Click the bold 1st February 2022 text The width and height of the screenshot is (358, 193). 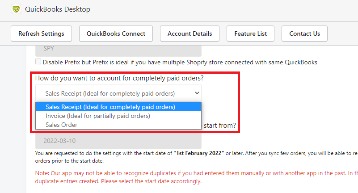click(198, 153)
